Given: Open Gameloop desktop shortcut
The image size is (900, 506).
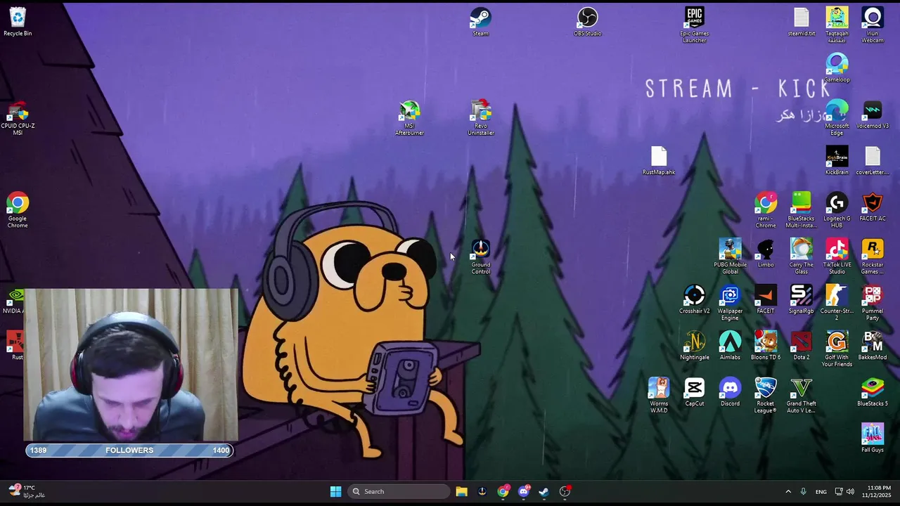Looking at the screenshot, I should click(837, 67).
